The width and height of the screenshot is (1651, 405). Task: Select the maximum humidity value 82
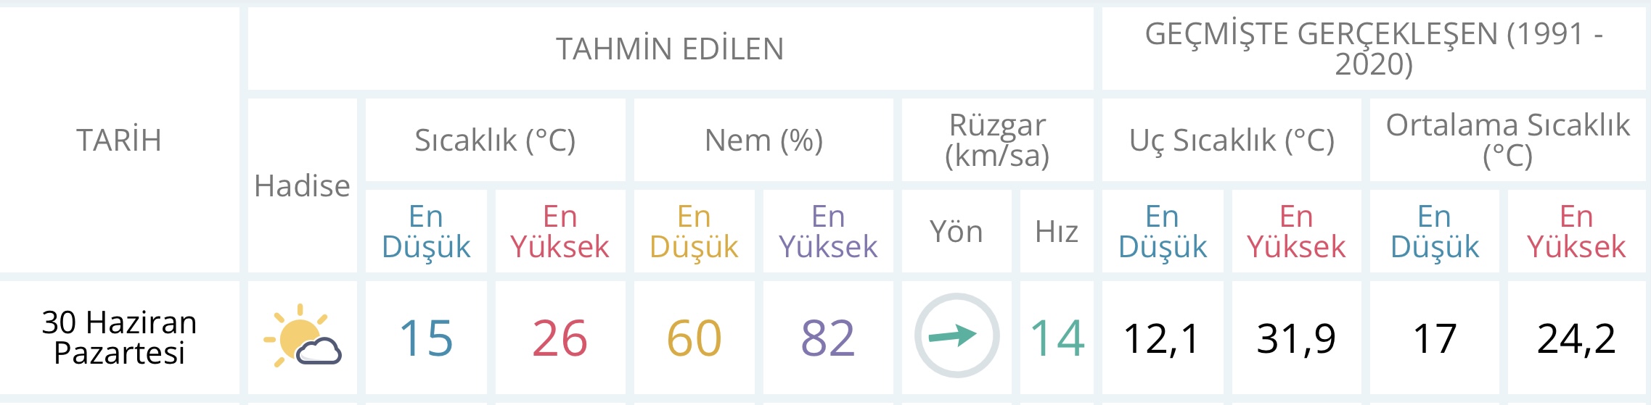[x=828, y=338]
